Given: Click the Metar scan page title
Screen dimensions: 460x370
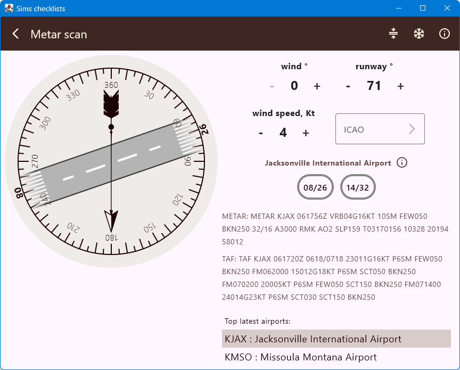Looking at the screenshot, I should point(59,34).
